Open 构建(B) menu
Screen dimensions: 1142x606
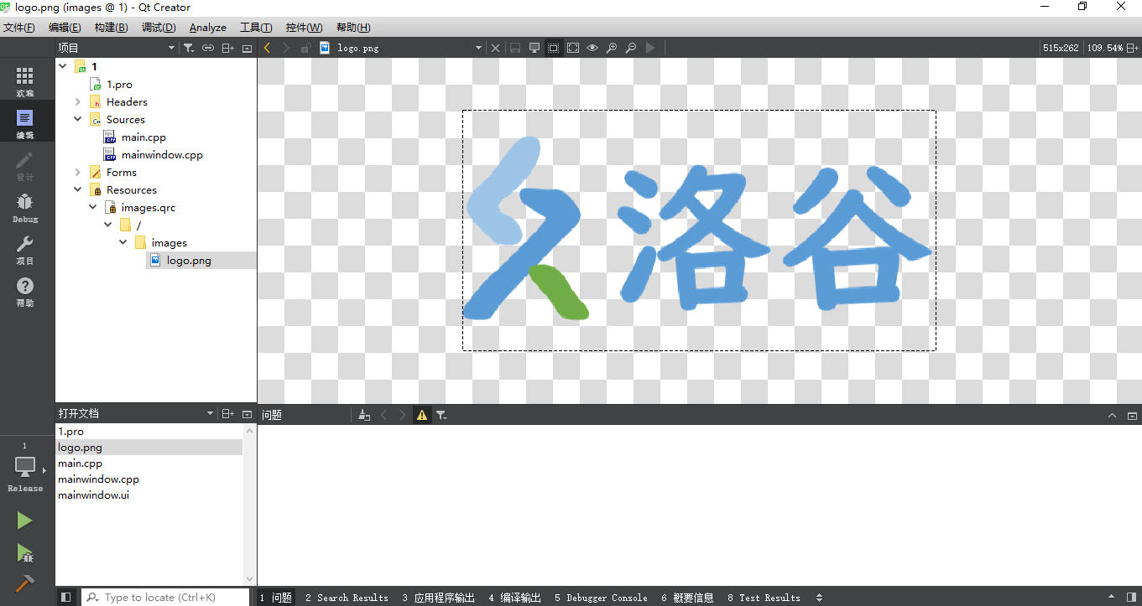111,28
